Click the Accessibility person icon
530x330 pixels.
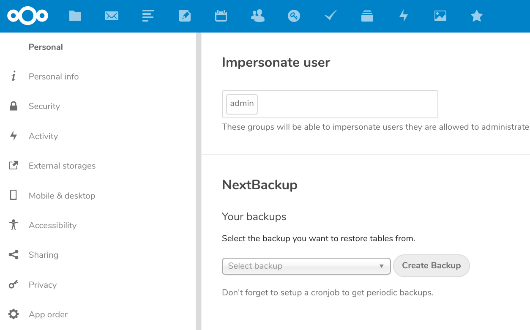click(x=14, y=225)
